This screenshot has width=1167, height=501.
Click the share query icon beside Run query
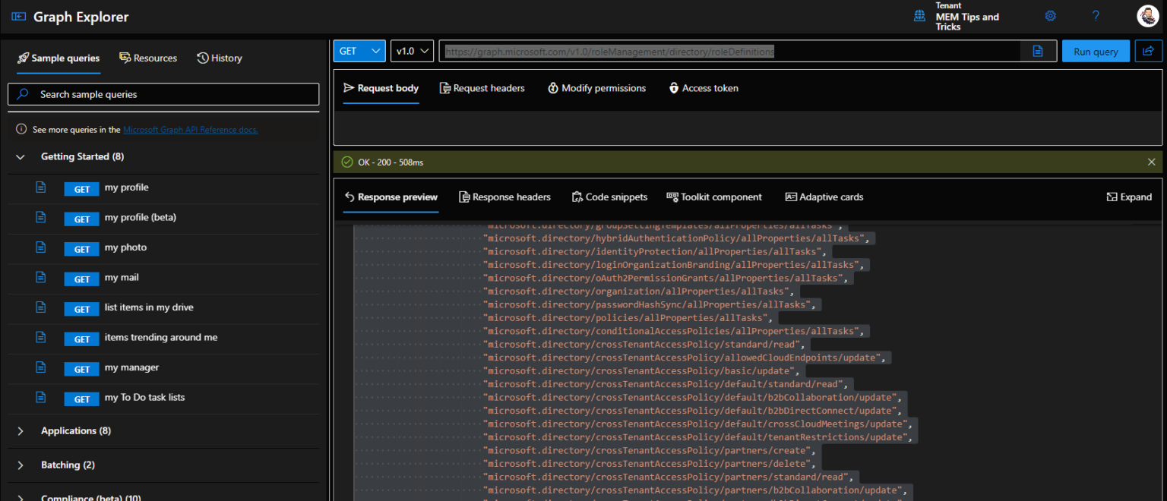tap(1148, 51)
